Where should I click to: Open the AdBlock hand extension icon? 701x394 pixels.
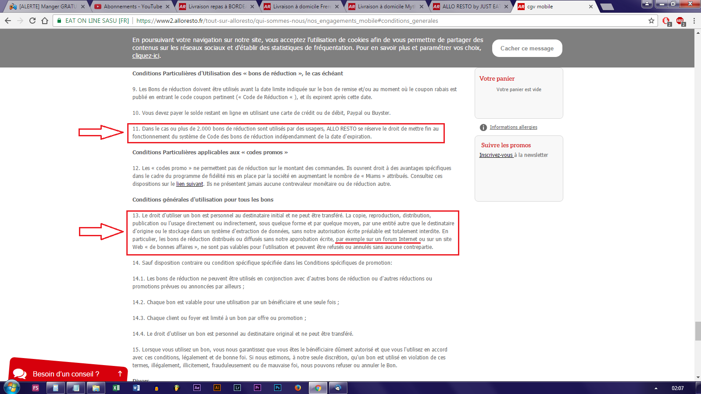tap(667, 21)
